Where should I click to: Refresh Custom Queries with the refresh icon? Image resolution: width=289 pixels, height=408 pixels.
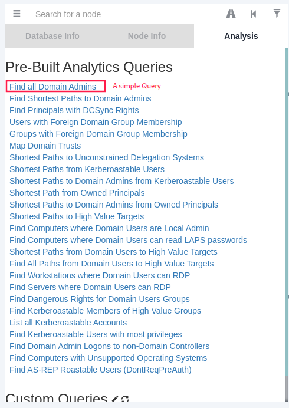coord(125,399)
